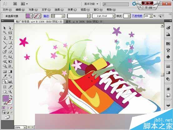The height and width of the screenshot is (130, 173).
Task: Open the Brushes panel icon
Action: (x=168, y=50)
